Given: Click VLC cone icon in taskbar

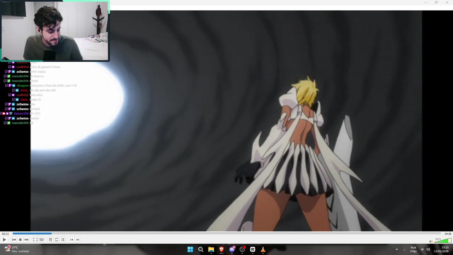Looking at the screenshot, I should click(263, 249).
